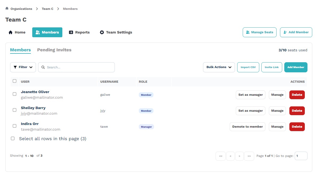The image size is (316, 175).
Task: Tick the checkbox for Jeanette Oliver
Action: pyautogui.click(x=15, y=94)
